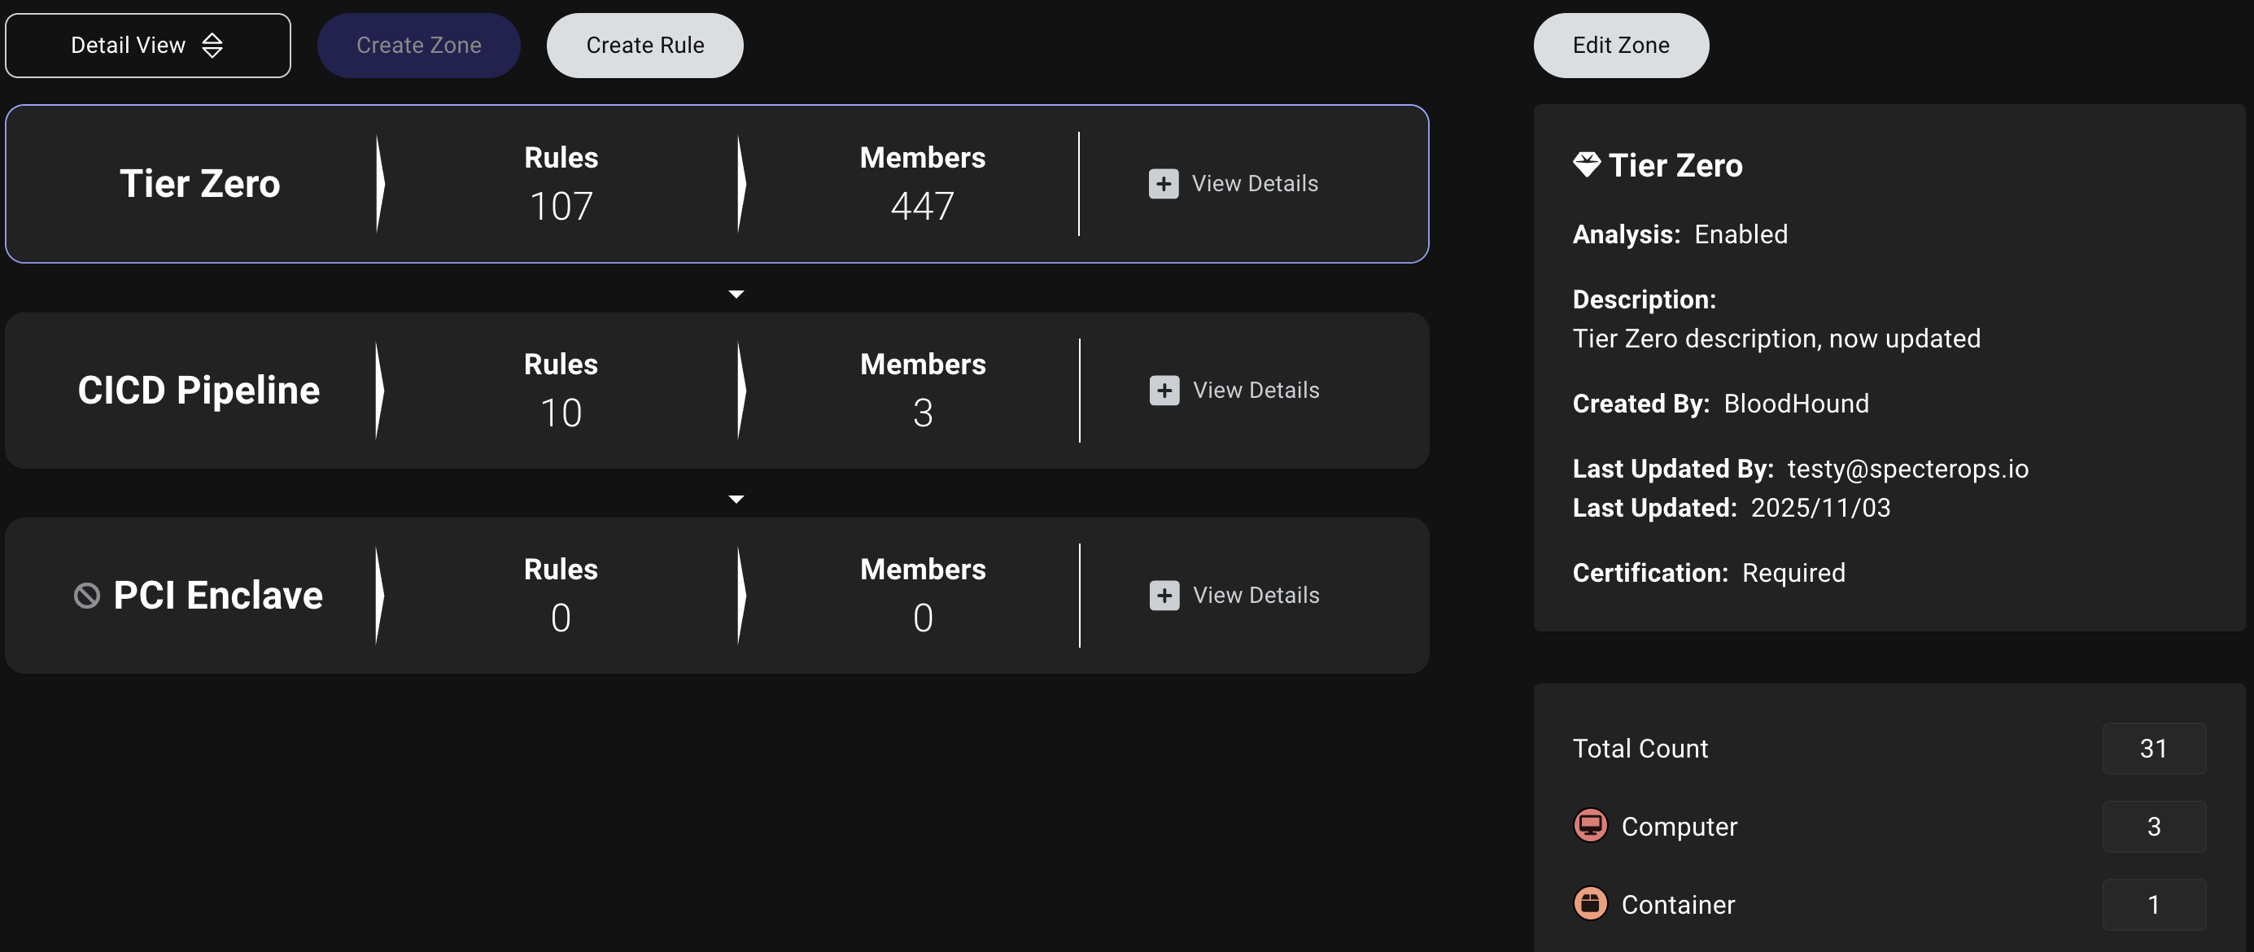
Task: Open the Detail View dropdown
Action: click(x=147, y=45)
